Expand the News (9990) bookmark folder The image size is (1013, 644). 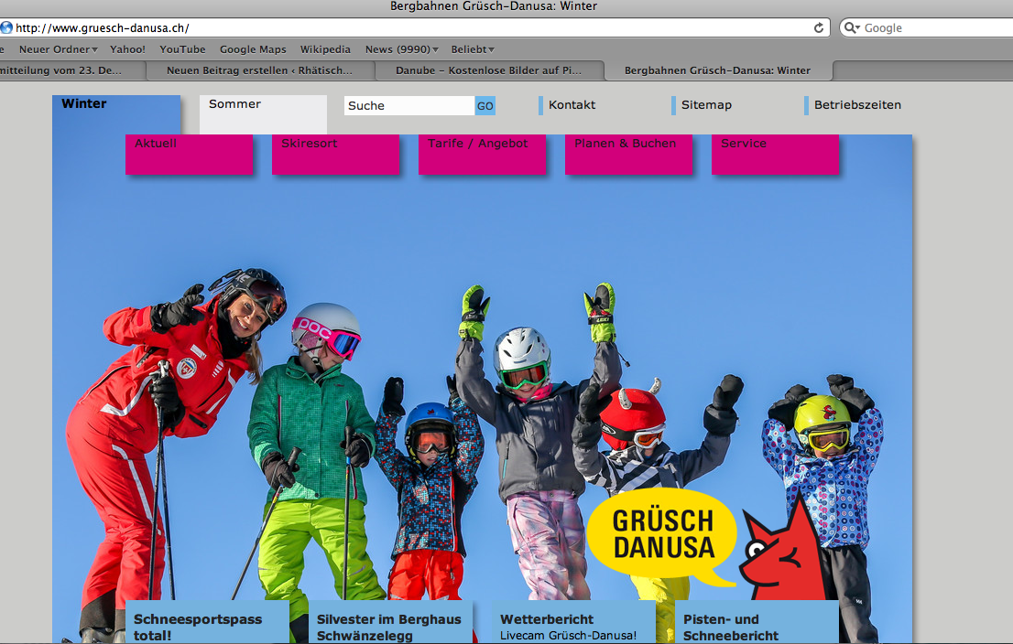(x=402, y=49)
